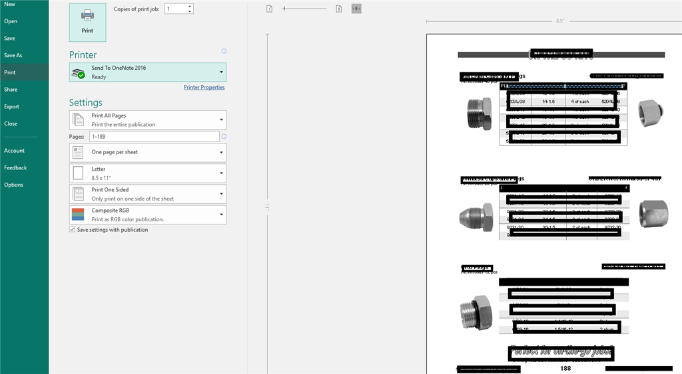
Task: Open Account settings page
Action: (15, 151)
